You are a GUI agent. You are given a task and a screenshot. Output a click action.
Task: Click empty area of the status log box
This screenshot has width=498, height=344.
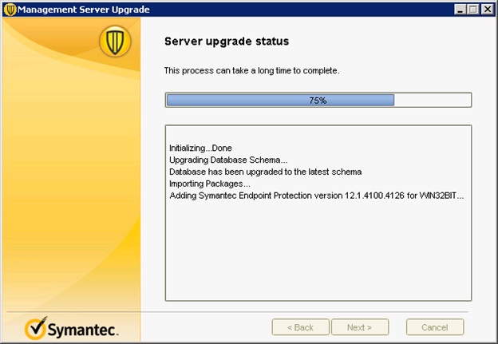[x=318, y=251]
